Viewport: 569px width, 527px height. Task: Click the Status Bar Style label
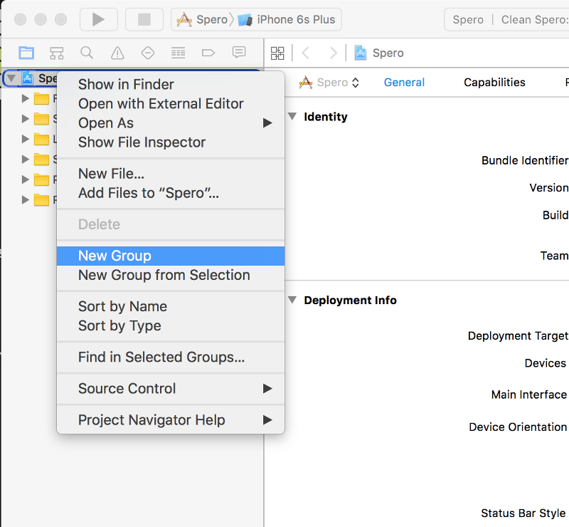(x=523, y=513)
